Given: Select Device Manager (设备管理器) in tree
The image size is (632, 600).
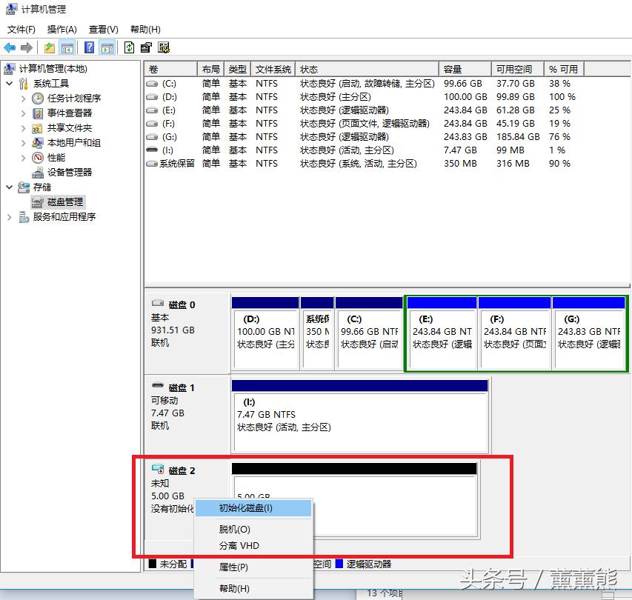Looking at the screenshot, I should click(69, 172).
